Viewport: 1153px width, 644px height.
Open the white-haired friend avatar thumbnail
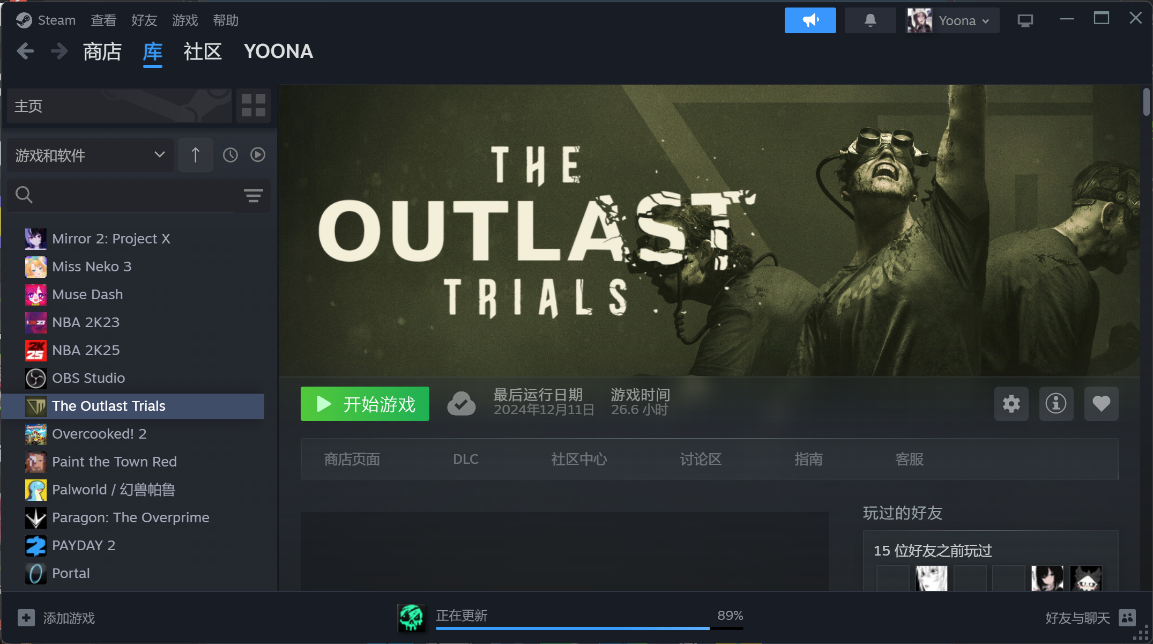932,578
